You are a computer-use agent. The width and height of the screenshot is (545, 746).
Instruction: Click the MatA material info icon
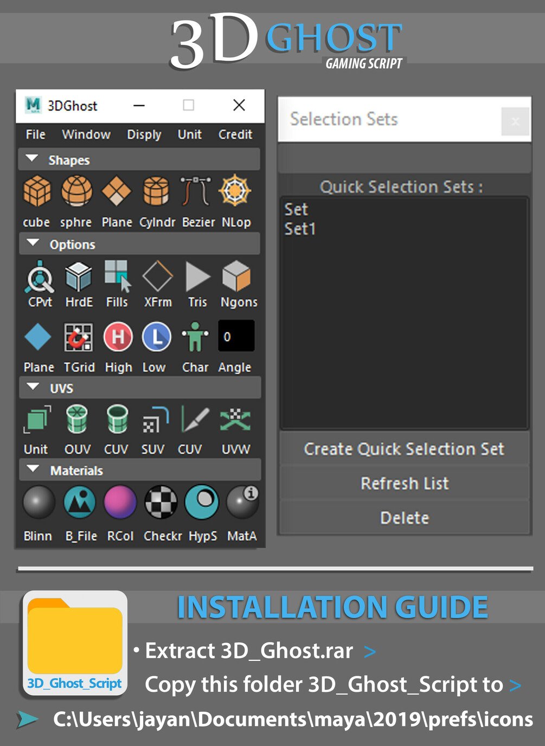coord(242,503)
